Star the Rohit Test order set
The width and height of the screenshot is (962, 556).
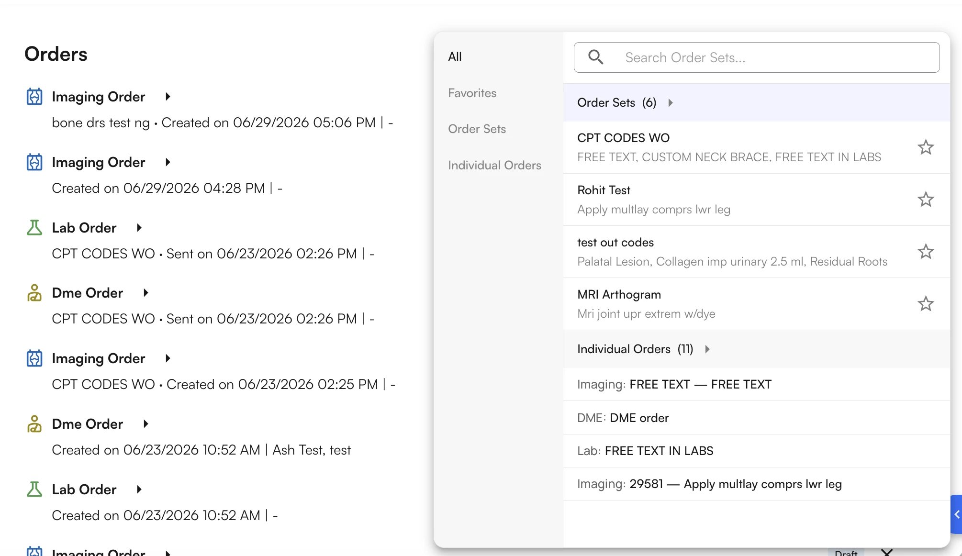pos(926,200)
